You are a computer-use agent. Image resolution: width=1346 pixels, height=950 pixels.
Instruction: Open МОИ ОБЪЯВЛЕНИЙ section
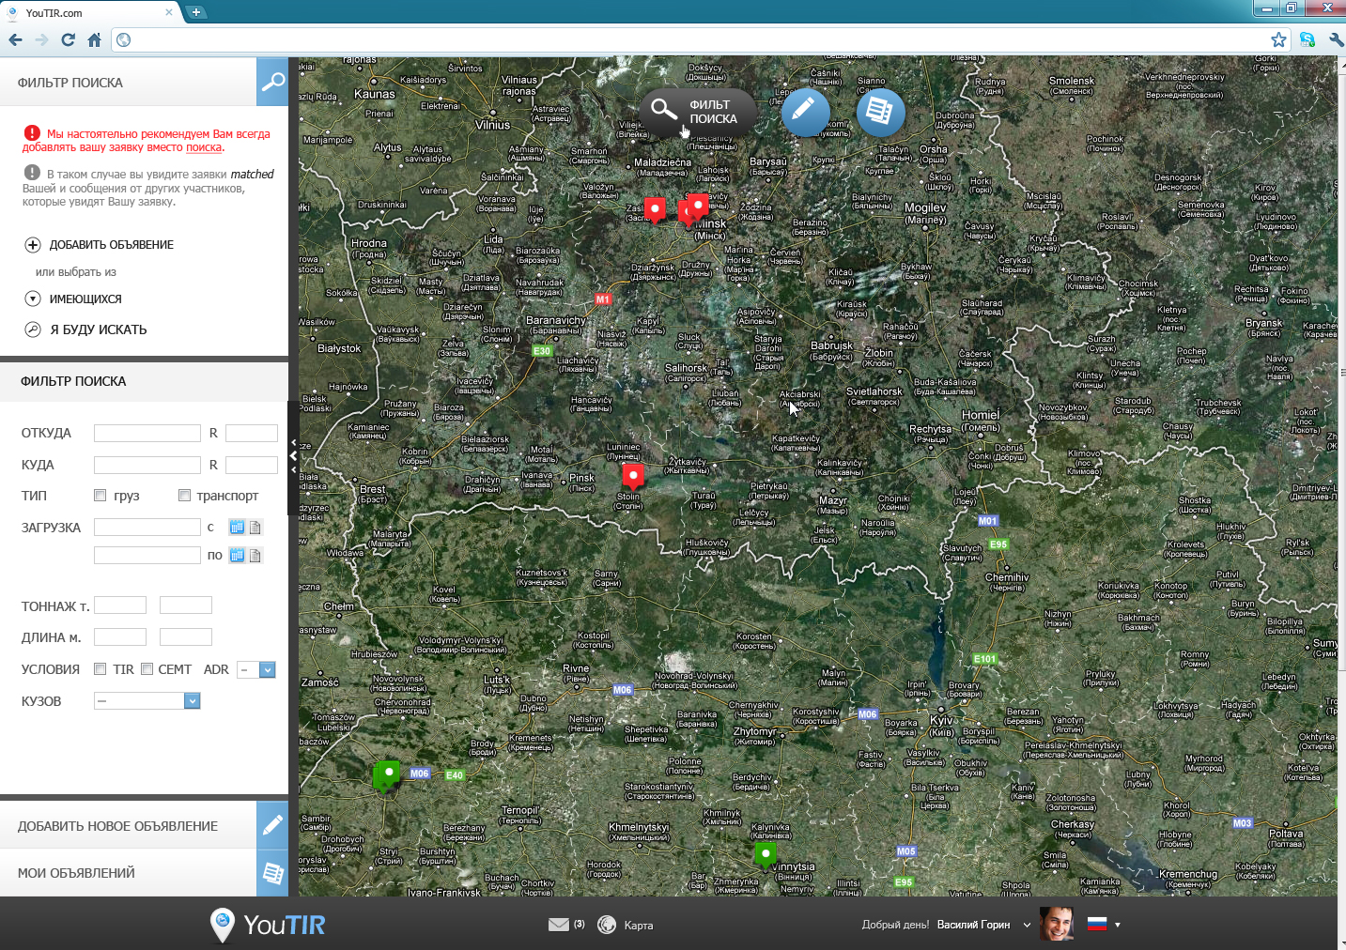pyautogui.click(x=76, y=873)
